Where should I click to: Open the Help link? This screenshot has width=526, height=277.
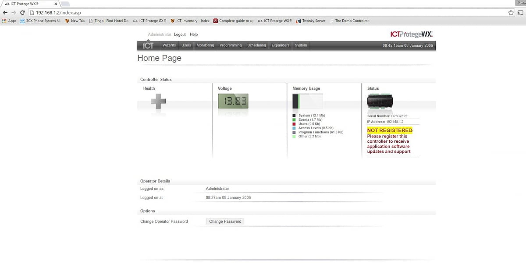click(194, 35)
